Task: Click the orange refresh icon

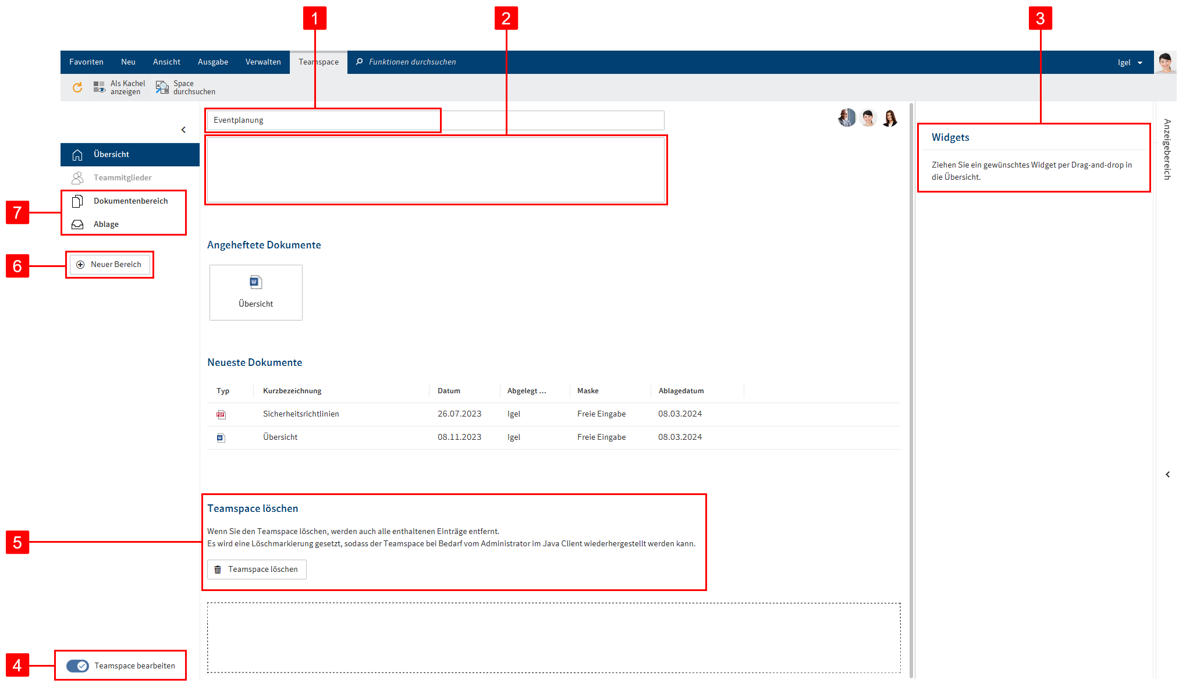Action: (77, 87)
